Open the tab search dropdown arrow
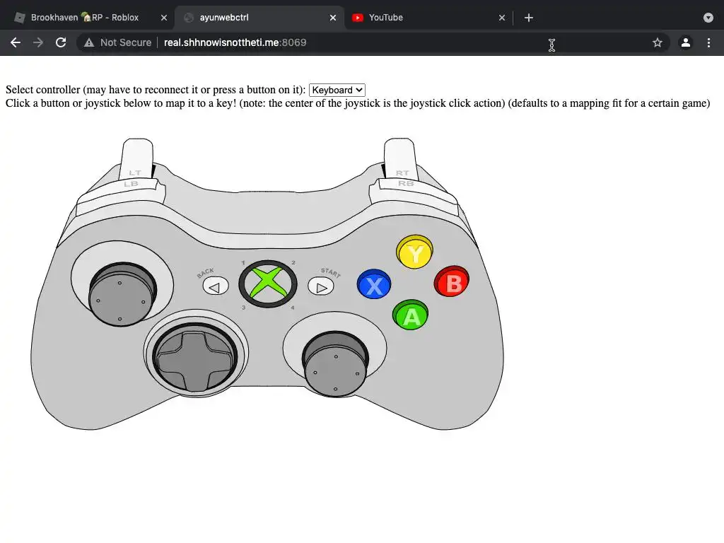This screenshot has height=543, width=724. click(x=708, y=18)
